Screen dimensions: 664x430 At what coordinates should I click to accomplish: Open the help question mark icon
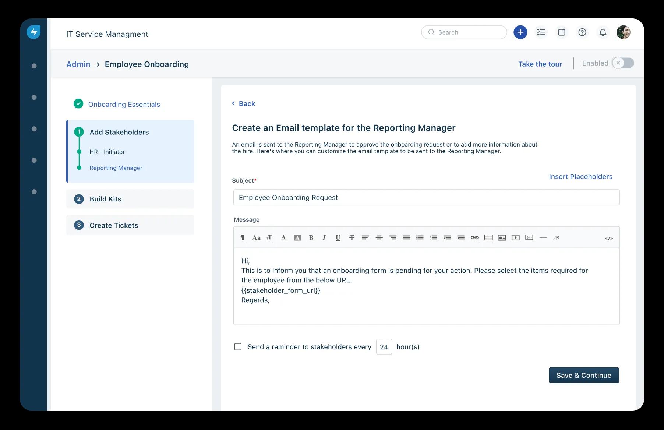coord(582,32)
